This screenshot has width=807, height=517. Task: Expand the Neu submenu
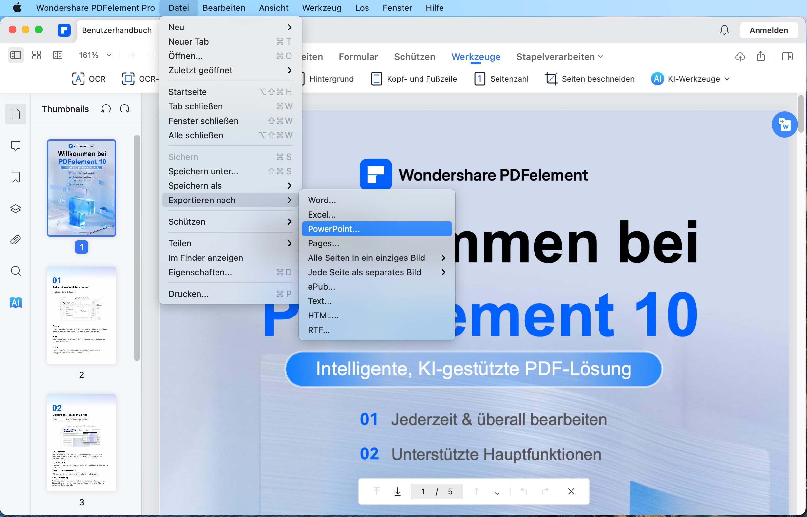pos(230,27)
